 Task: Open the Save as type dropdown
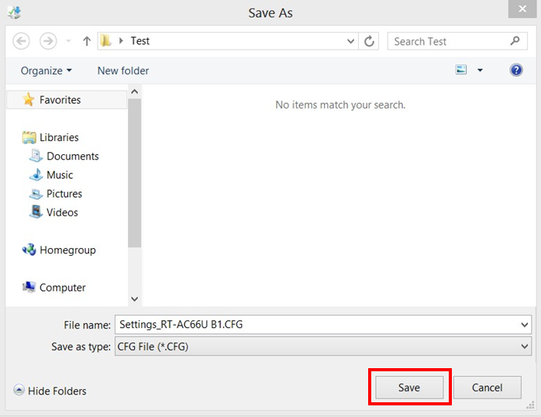point(323,346)
